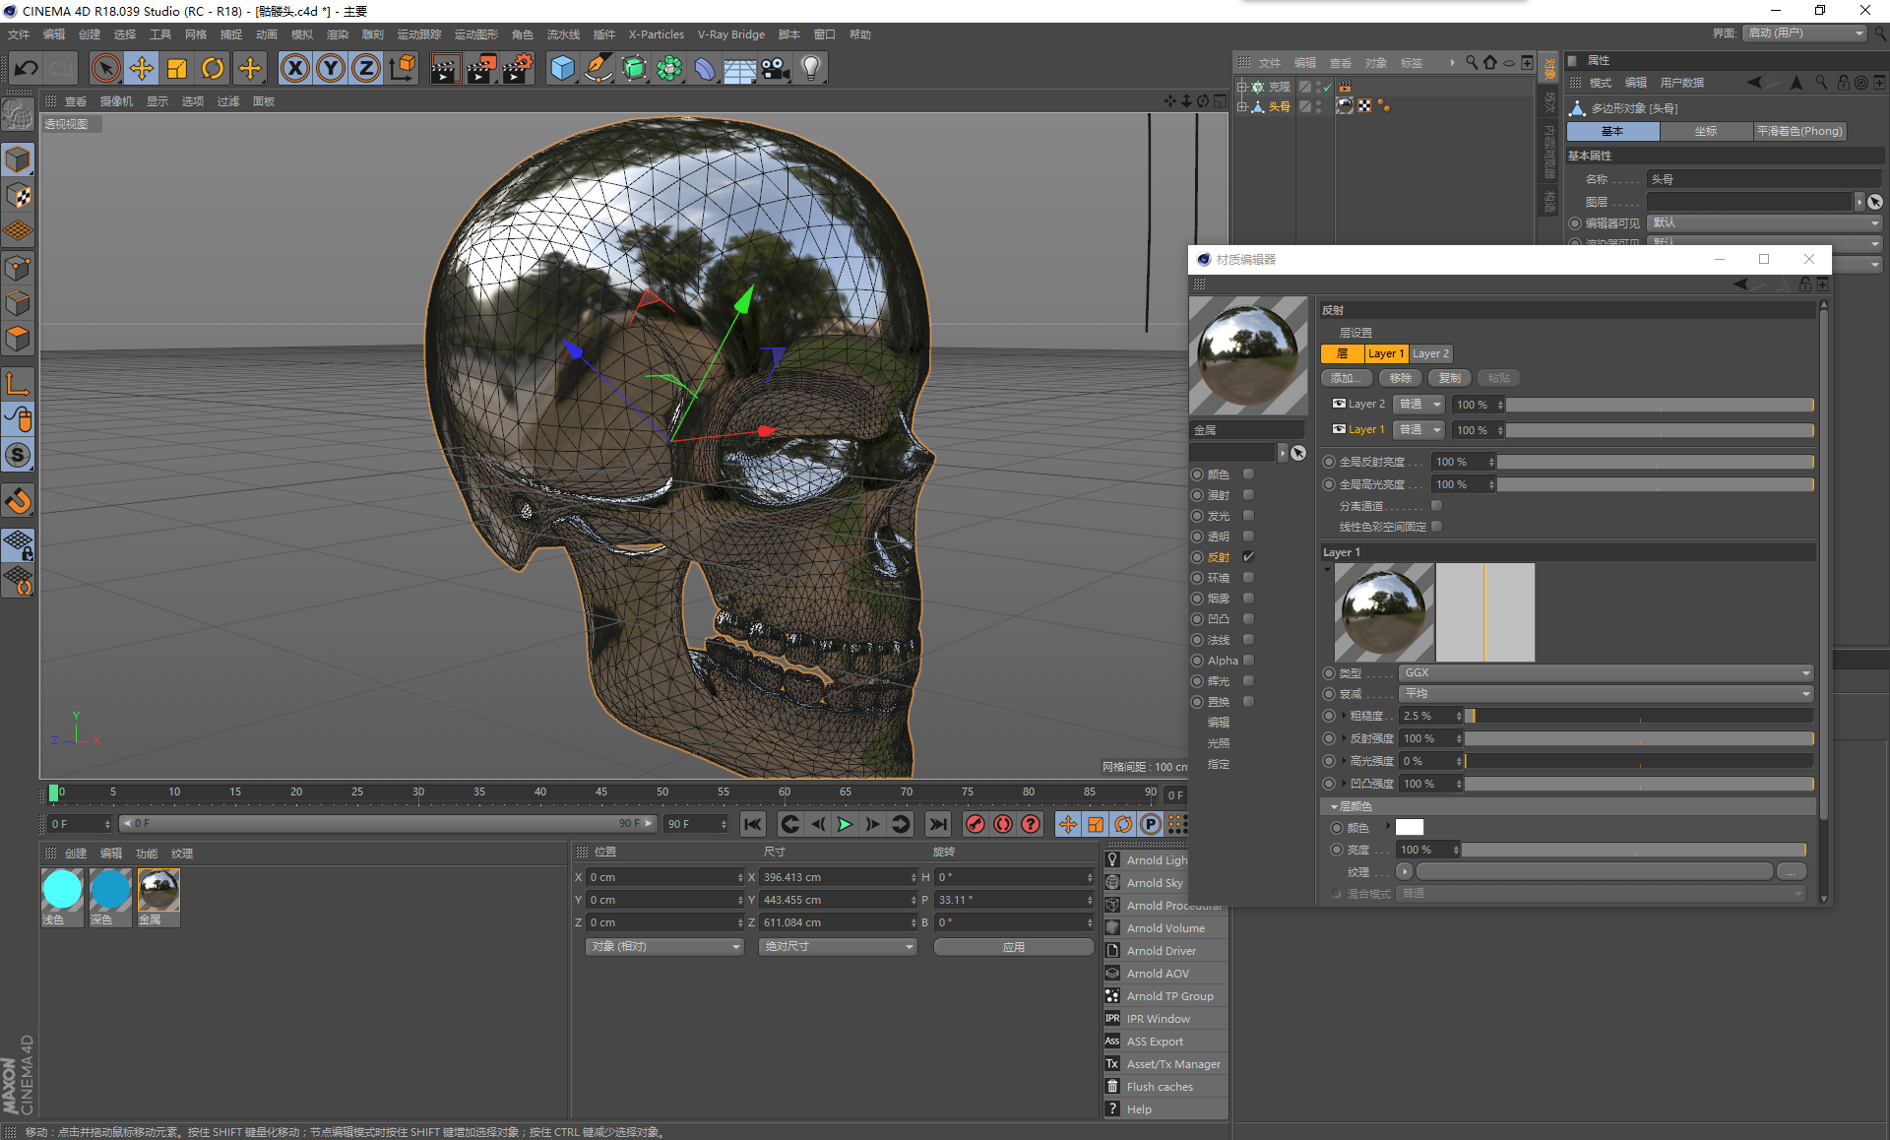Enable the Alpha channel checkbox
Screen dimensions: 1890x1140
1248,661
